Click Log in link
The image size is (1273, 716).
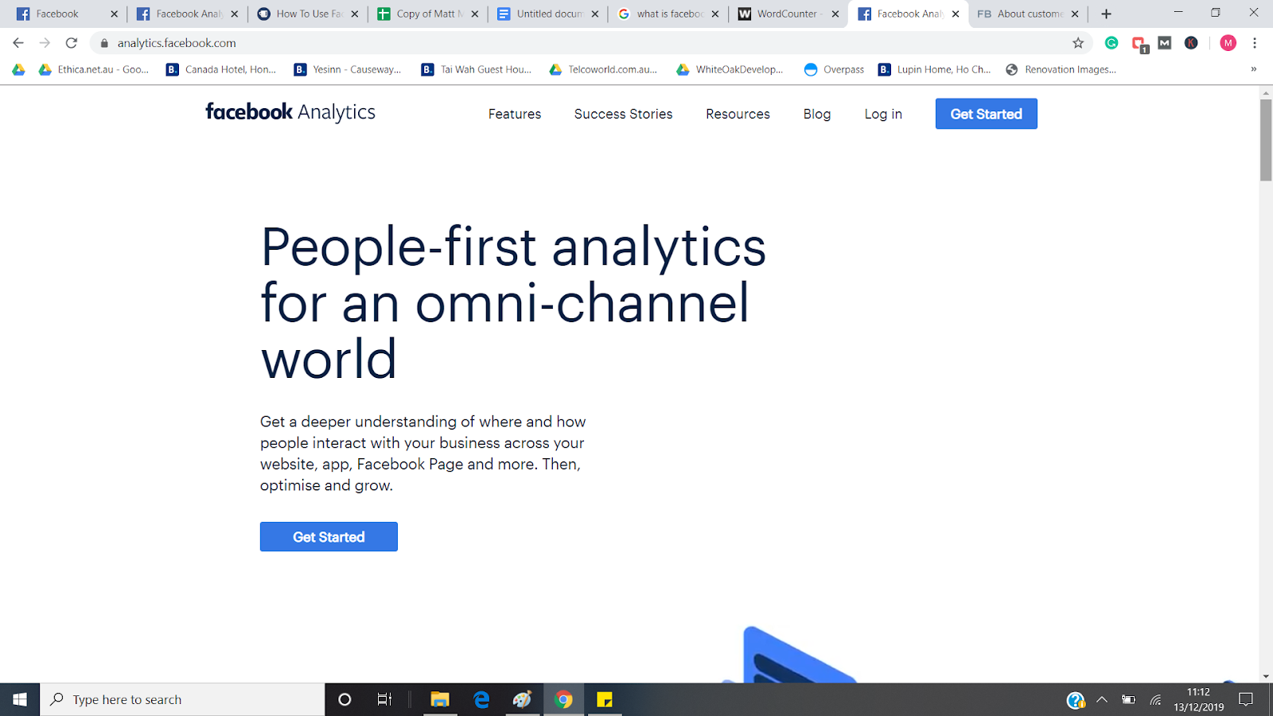pyautogui.click(x=883, y=114)
